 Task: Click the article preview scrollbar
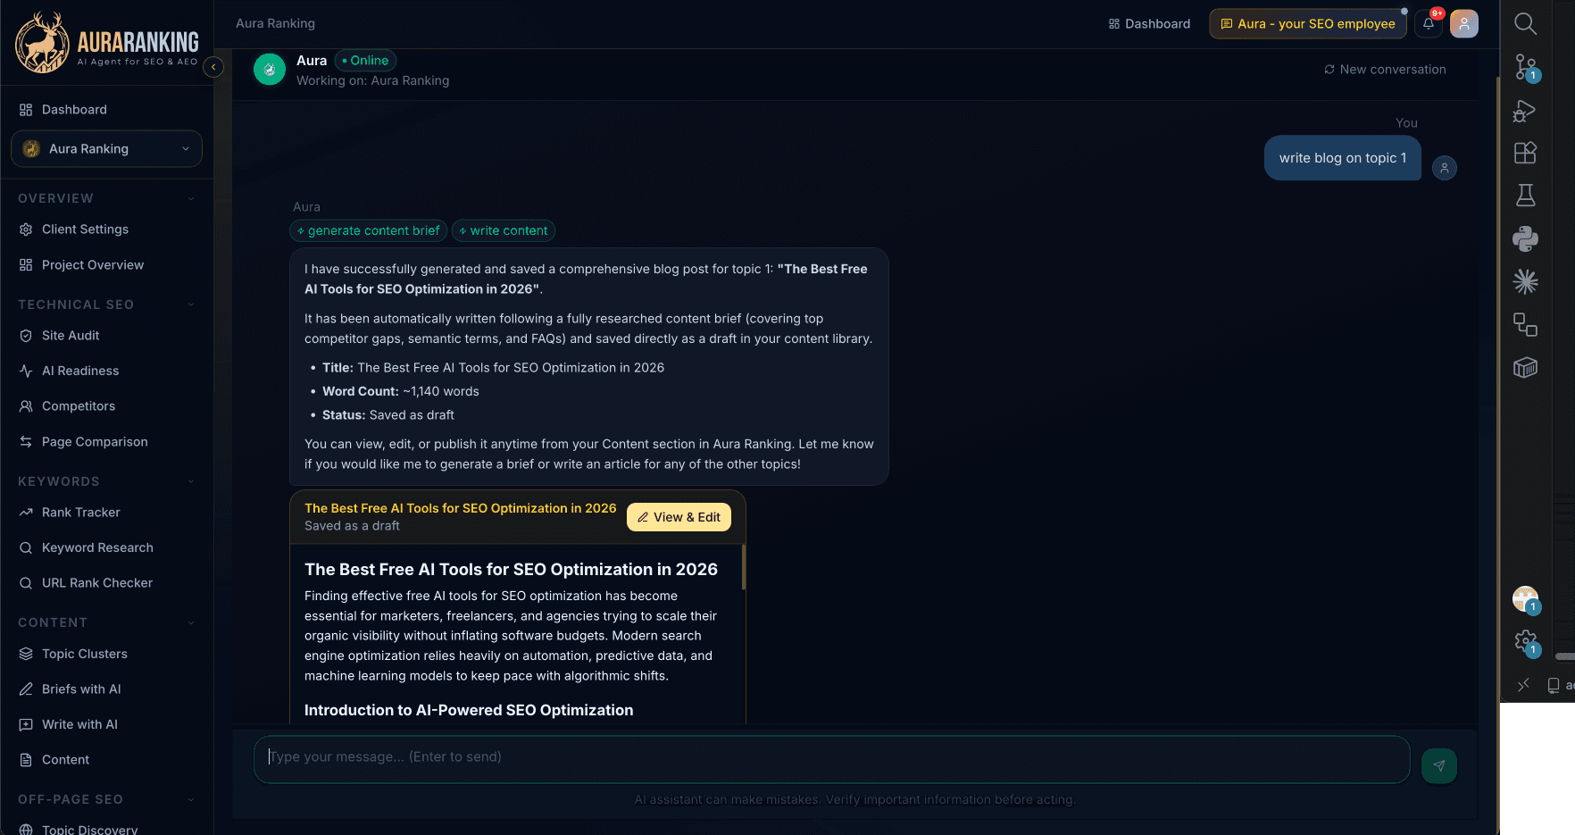point(743,567)
